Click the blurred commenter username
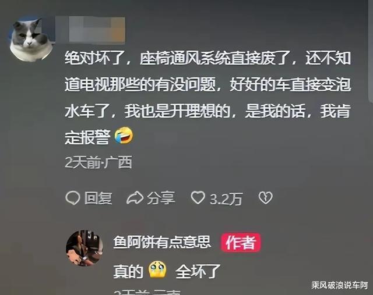This screenshot has width=373, height=295. [90, 30]
